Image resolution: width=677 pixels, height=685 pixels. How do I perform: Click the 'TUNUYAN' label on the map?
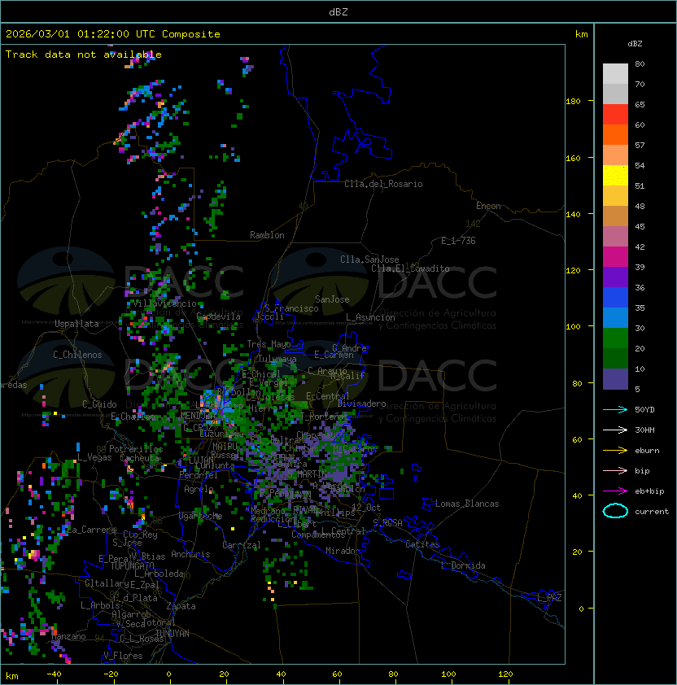coord(173,634)
